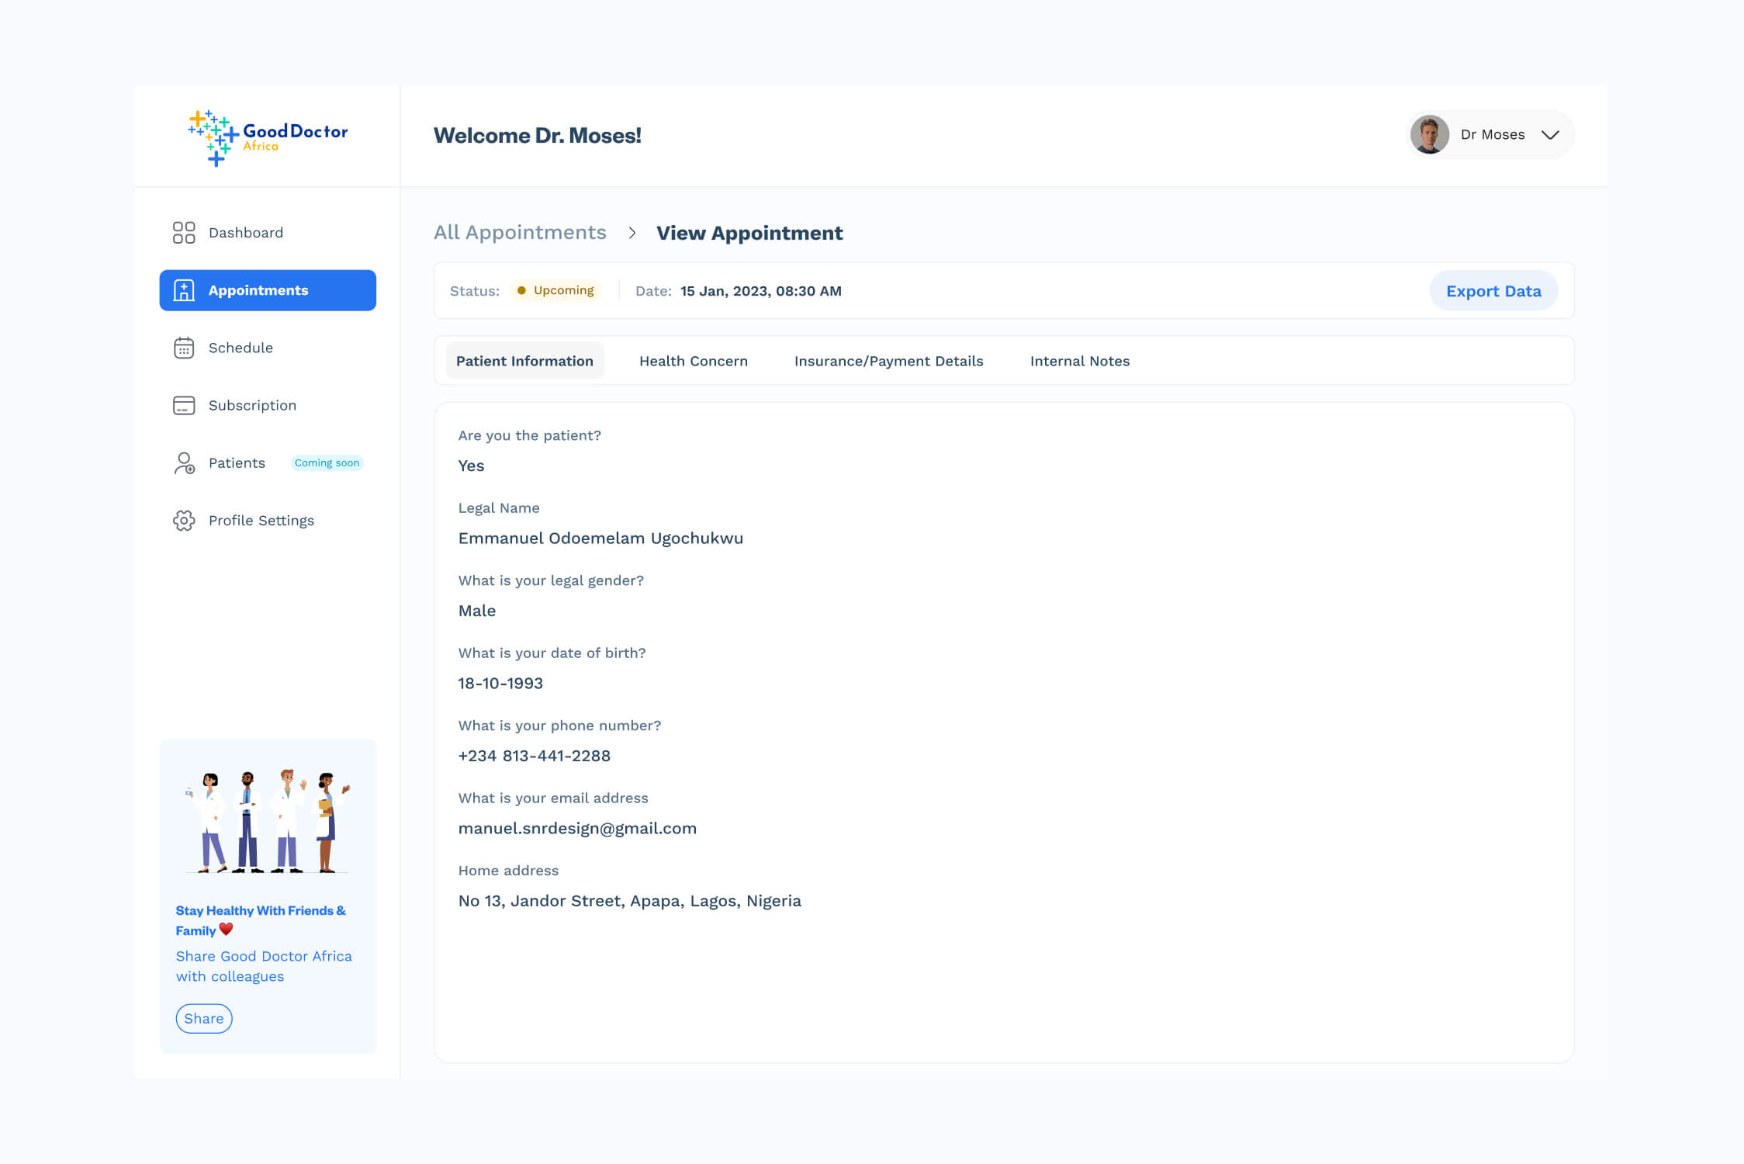Screen dimensions: 1744x1164
Task: Click the Upcoming status badge
Action: point(555,290)
